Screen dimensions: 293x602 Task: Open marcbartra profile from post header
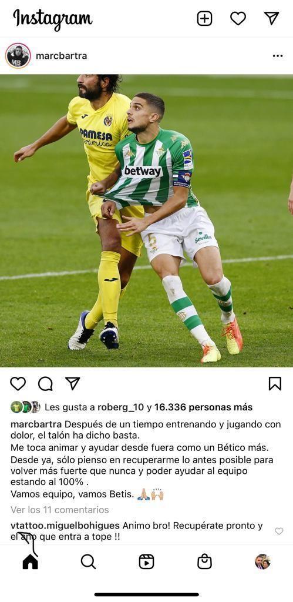coord(62,56)
